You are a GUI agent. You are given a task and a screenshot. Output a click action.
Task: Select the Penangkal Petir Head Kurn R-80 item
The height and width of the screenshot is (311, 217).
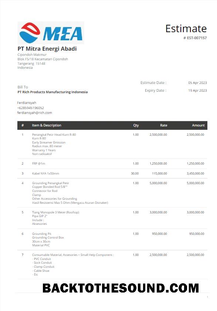pyautogui.click(x=54, y=135)
